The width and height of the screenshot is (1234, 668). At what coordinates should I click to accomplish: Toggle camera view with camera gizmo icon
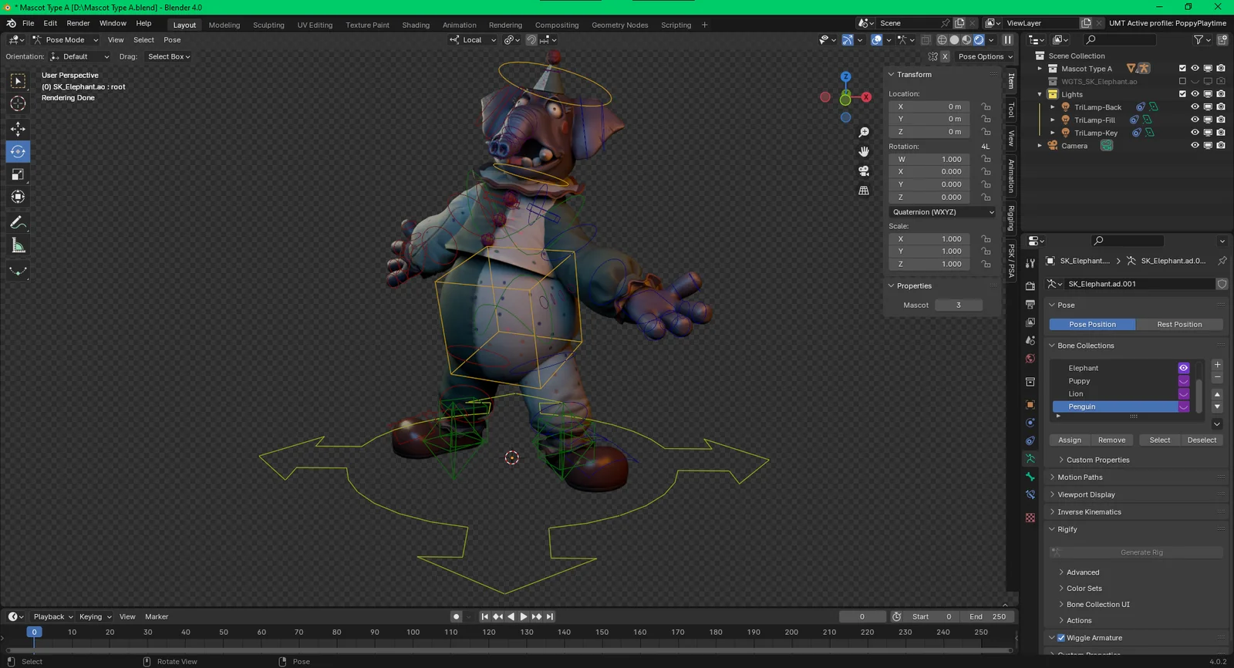tap(864, 170)
